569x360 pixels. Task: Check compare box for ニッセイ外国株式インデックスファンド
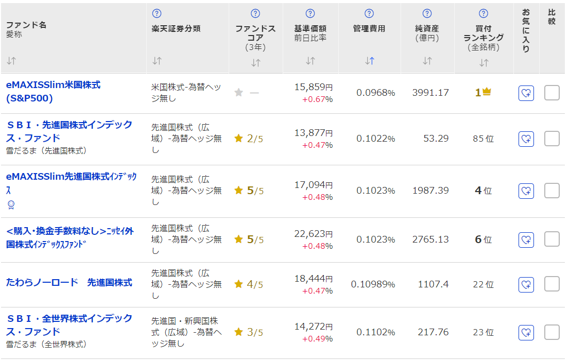552,239
